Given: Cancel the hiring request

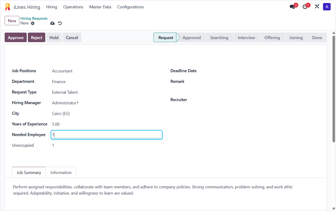Looking at the screenshot, I should click(72, 38).
